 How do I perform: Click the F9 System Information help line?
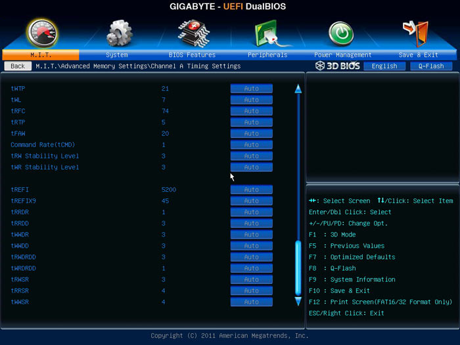(x=352, y=279)
